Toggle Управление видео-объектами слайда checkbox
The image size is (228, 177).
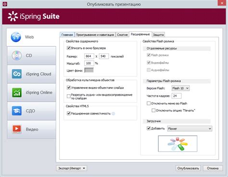pos(69,88)
